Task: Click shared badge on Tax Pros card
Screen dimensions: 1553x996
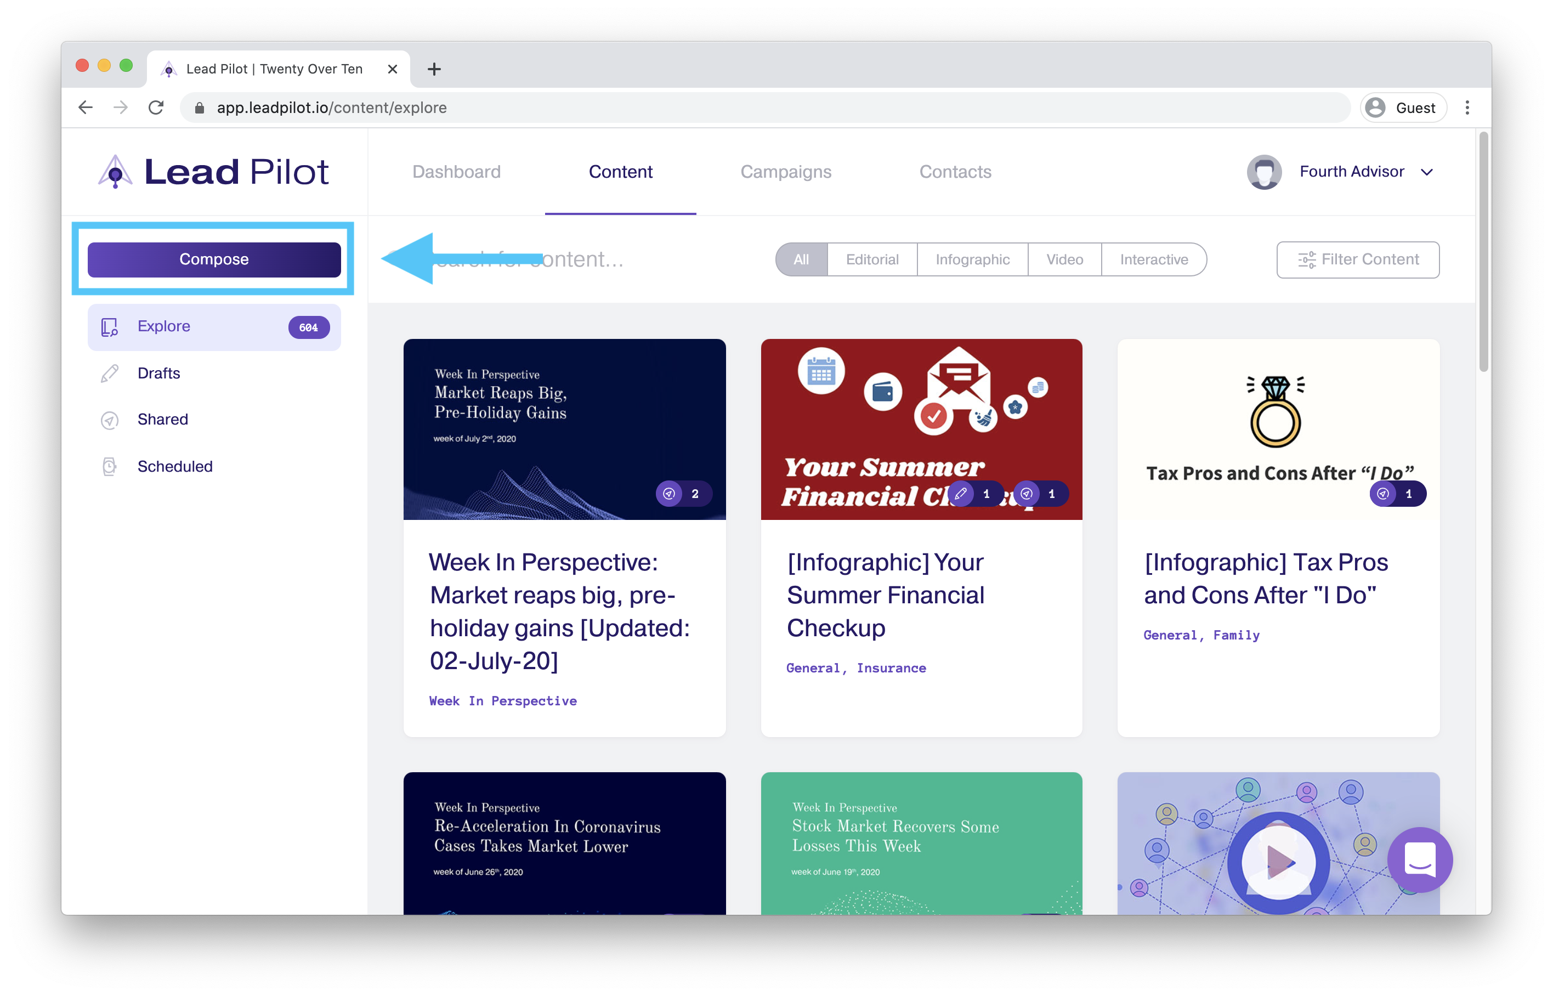Action: click(x=1397, y=494)
